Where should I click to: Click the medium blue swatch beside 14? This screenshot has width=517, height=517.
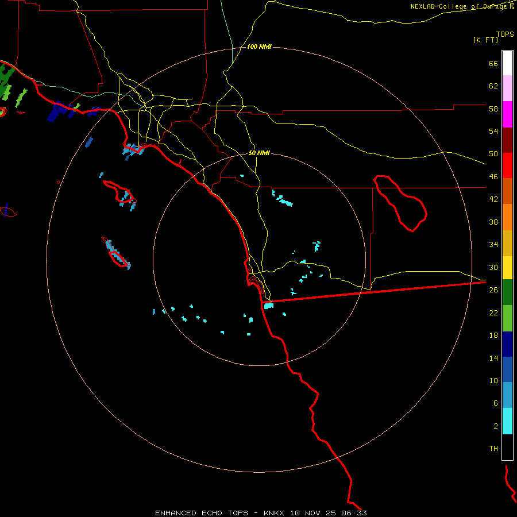point(507,369)
